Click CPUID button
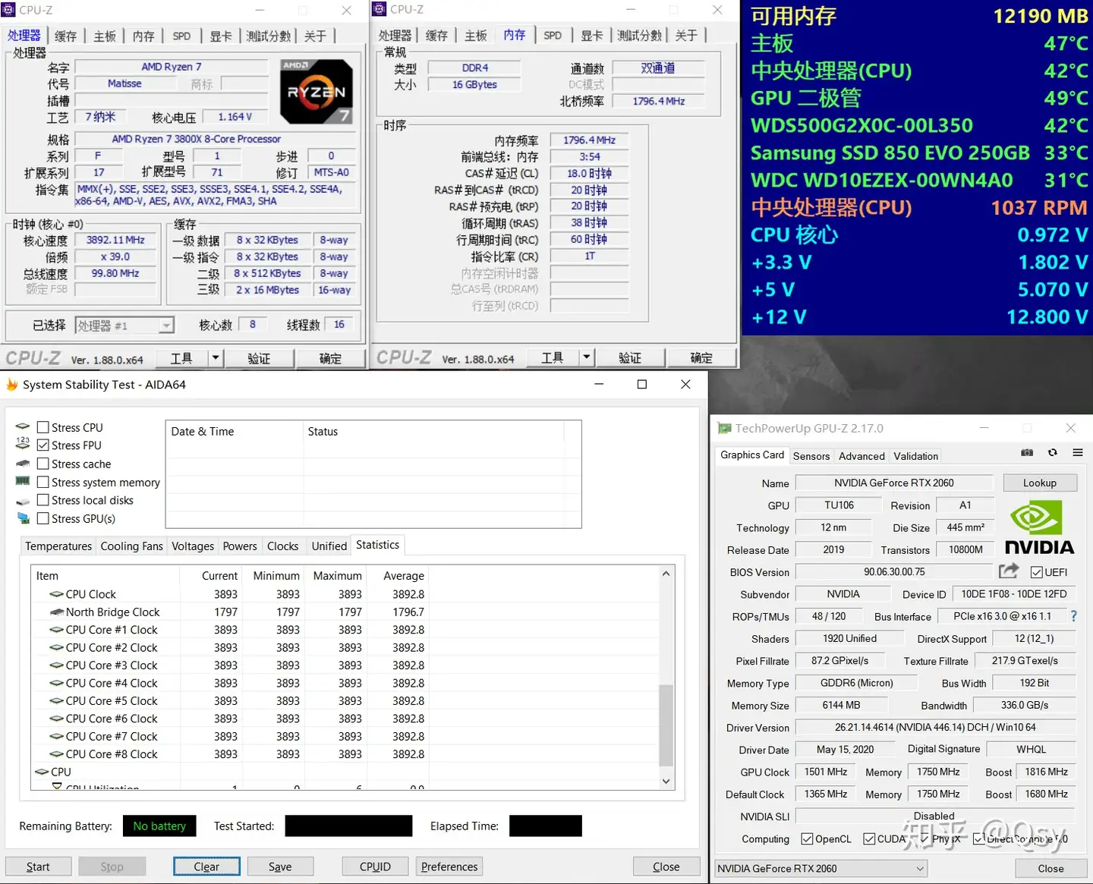This screenshot has height=884, width=1093. pyautogui.click(x=375, y=867)
